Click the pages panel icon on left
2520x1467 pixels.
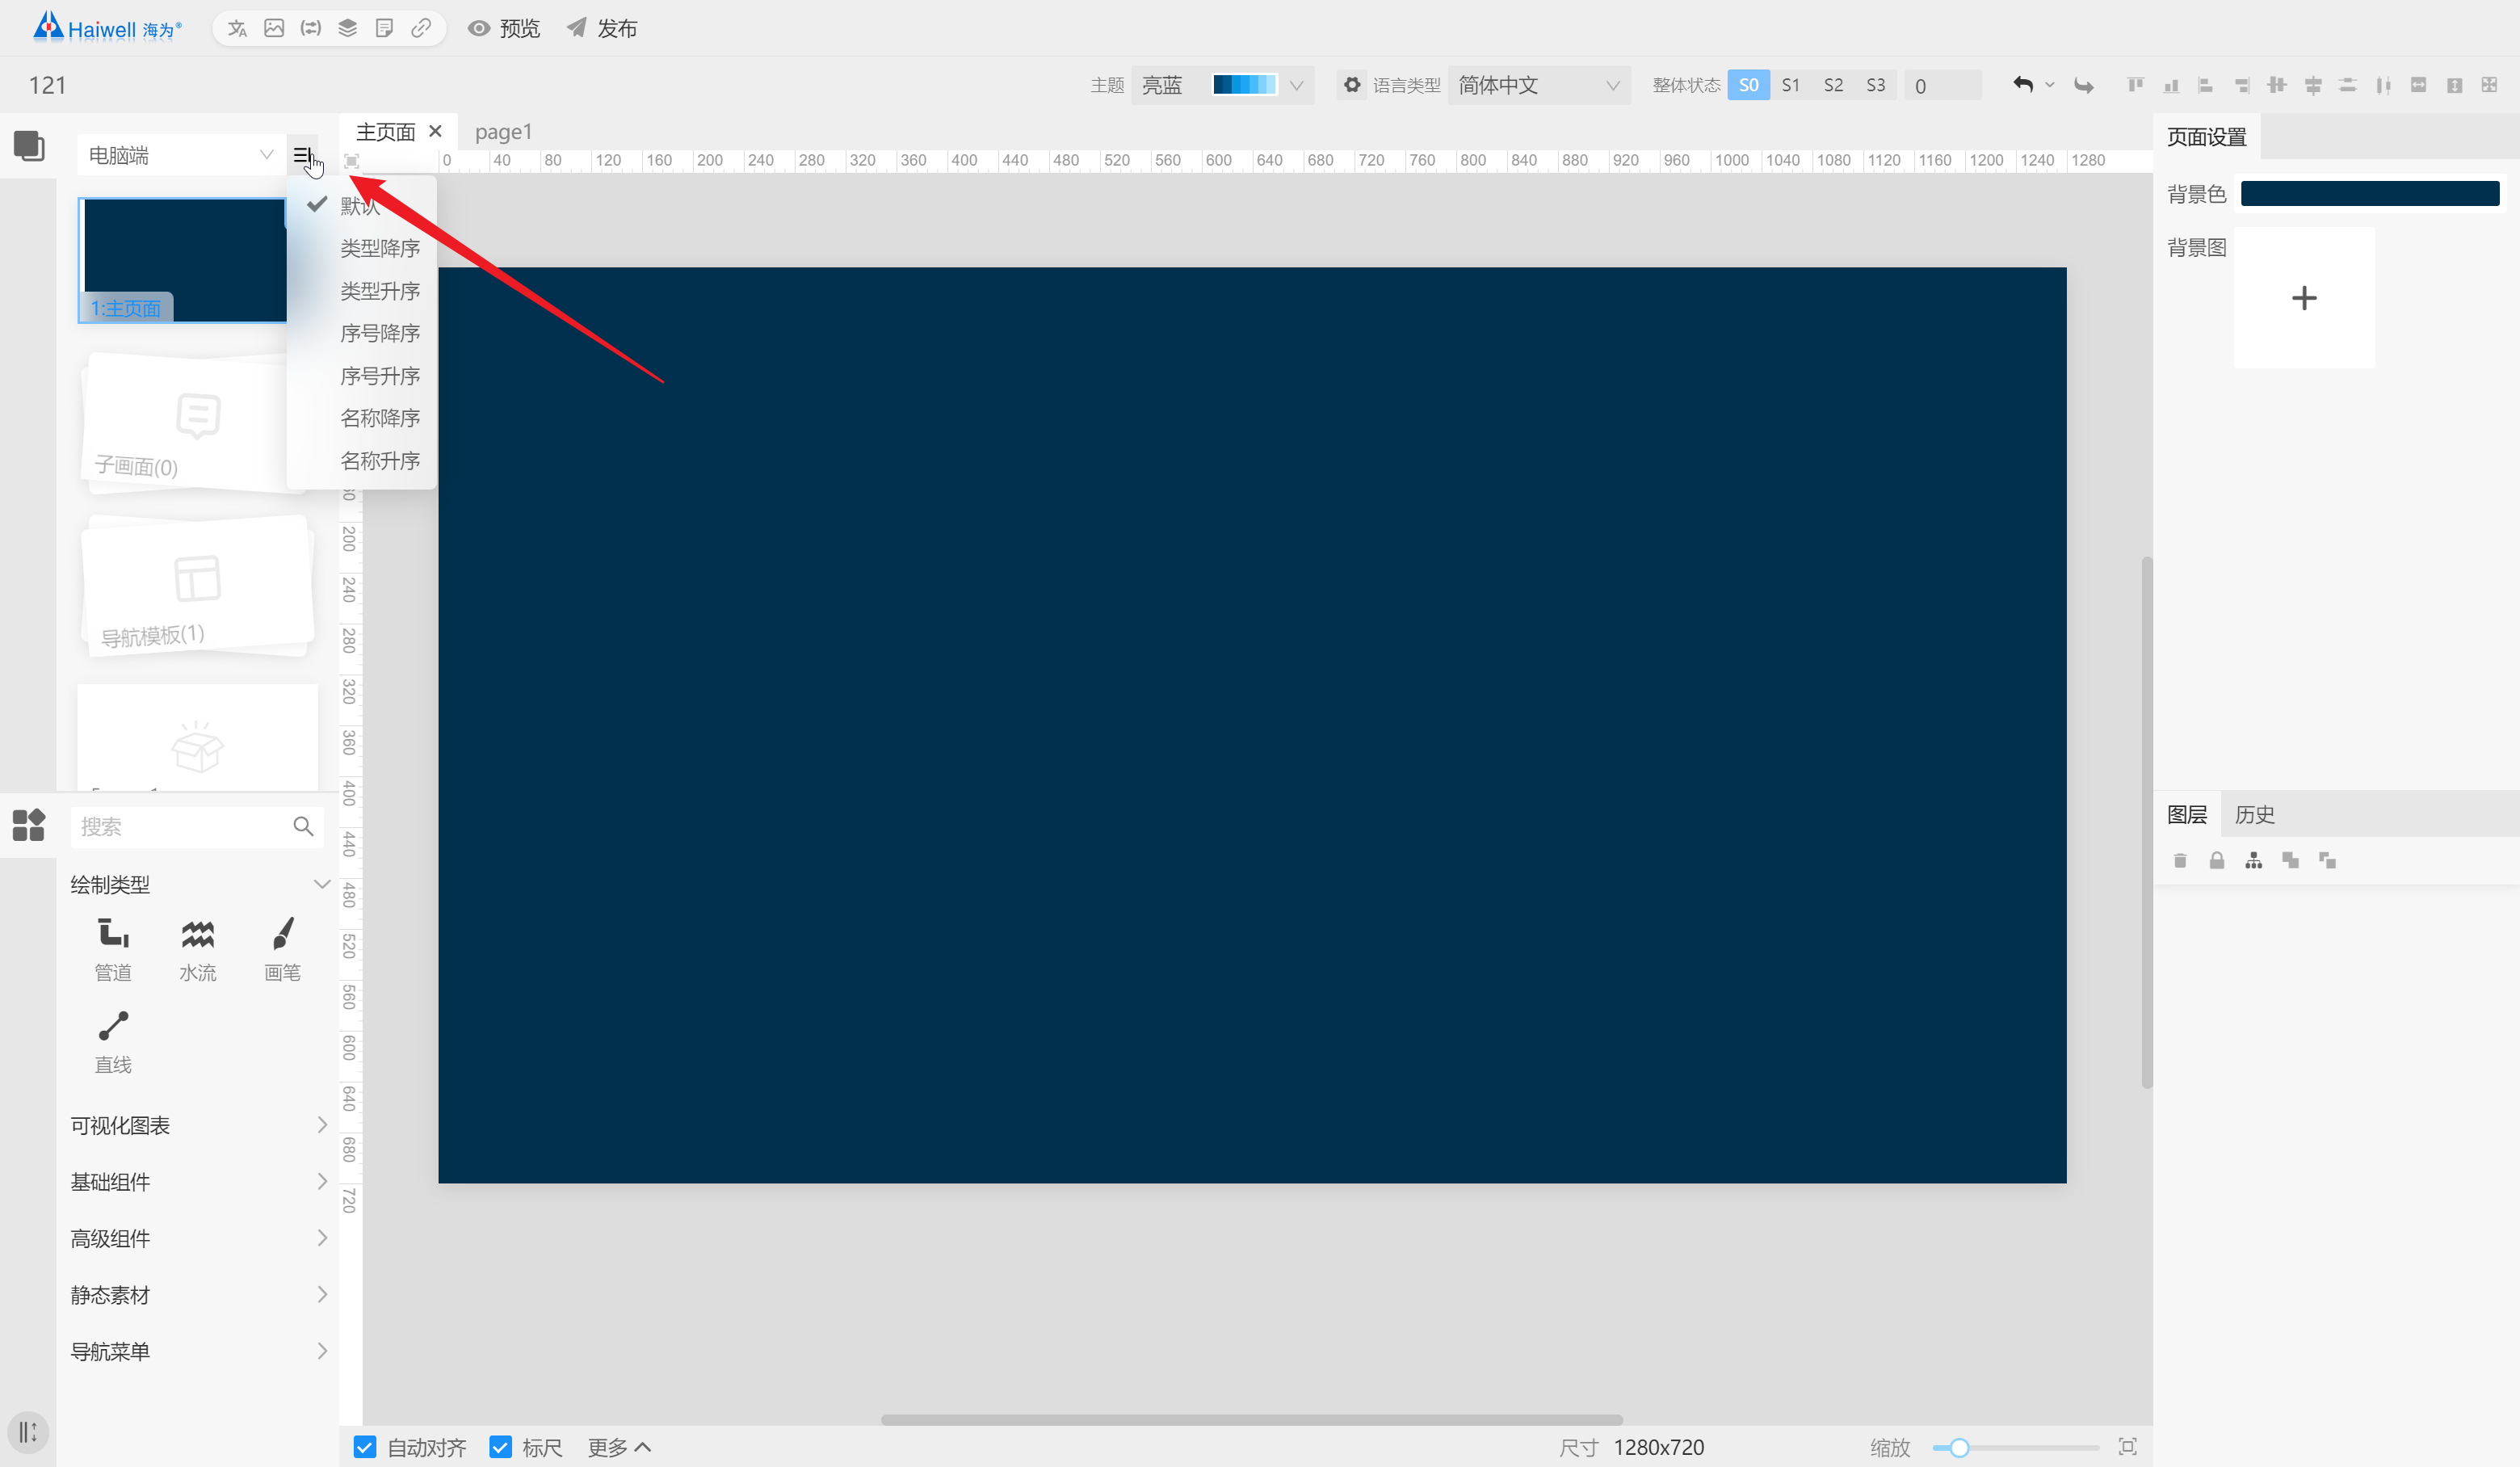click(29, 146)
